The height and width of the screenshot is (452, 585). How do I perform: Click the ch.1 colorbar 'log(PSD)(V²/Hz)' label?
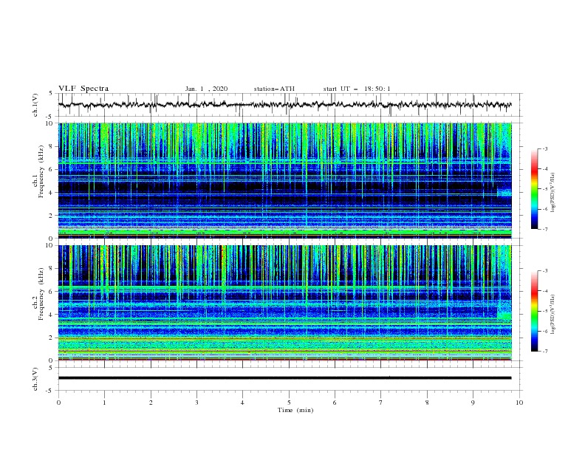coord(552,193)
